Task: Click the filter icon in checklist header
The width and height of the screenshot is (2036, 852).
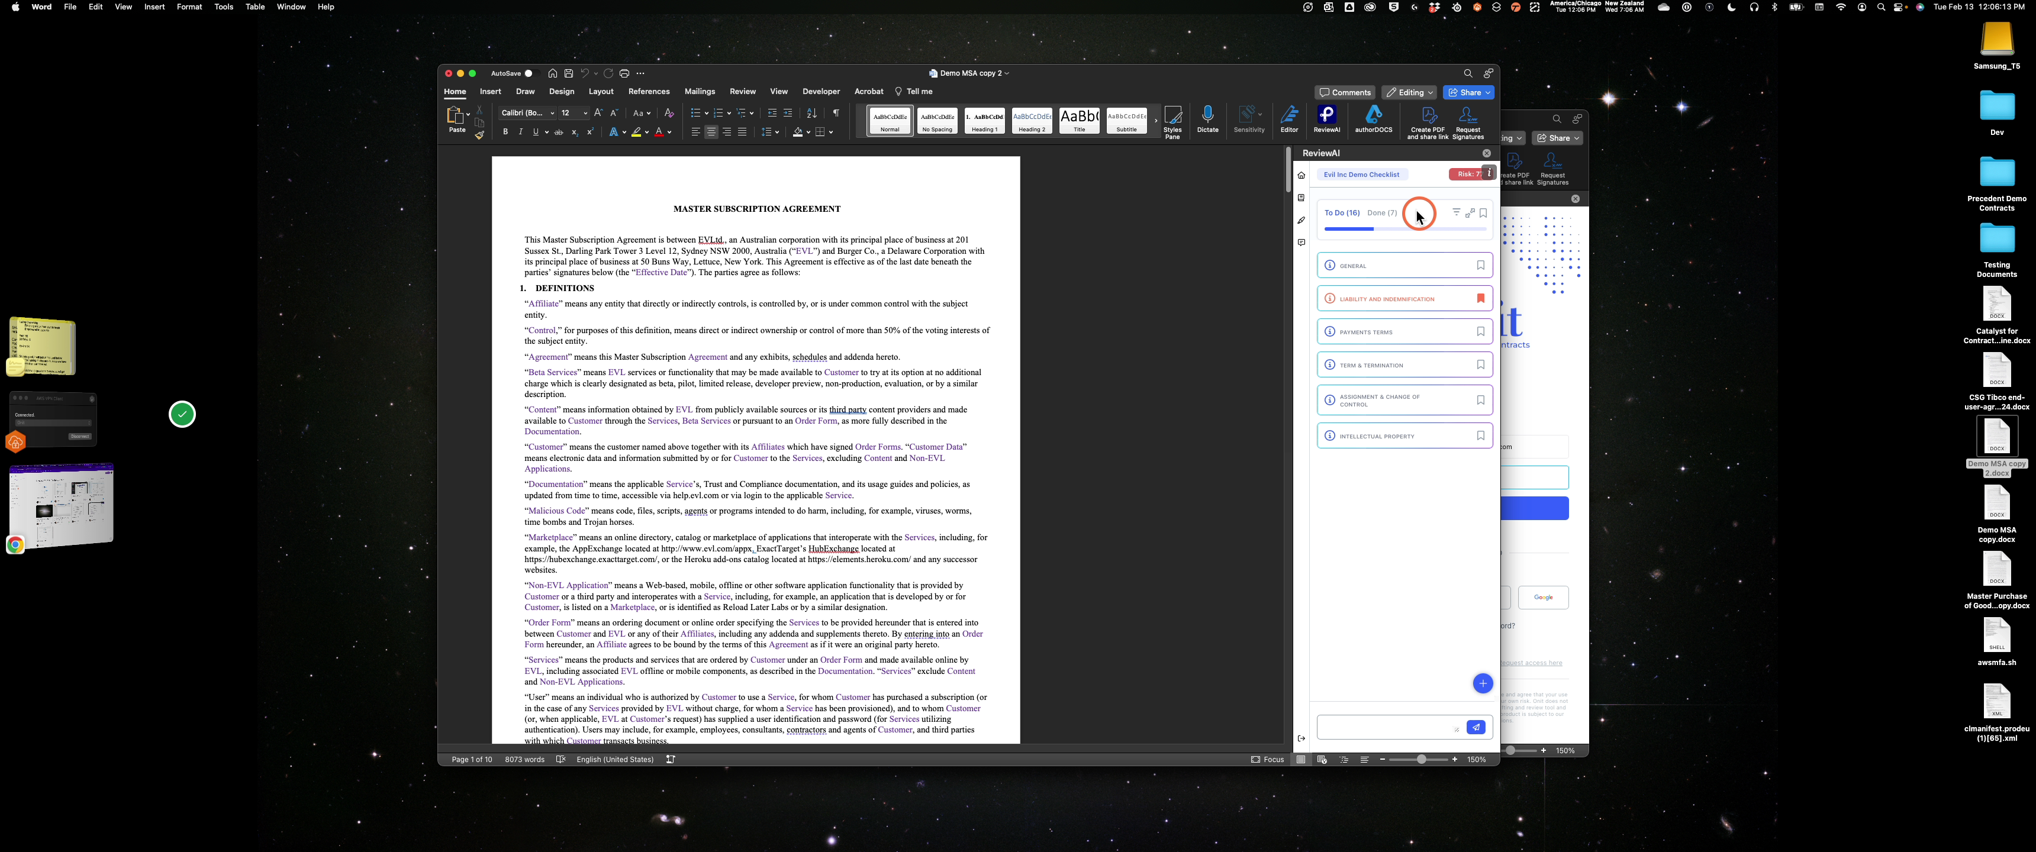Action: pyautogui.click(x=1456, y=212)
